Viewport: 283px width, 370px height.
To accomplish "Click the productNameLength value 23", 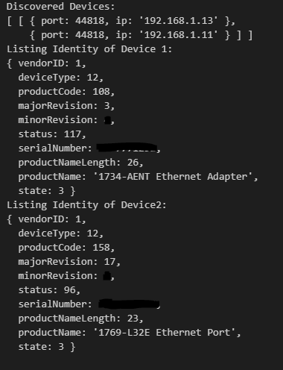I will pyautogui.click(x=133, y=319).
